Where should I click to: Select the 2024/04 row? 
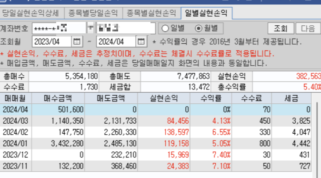click(156, 109)
